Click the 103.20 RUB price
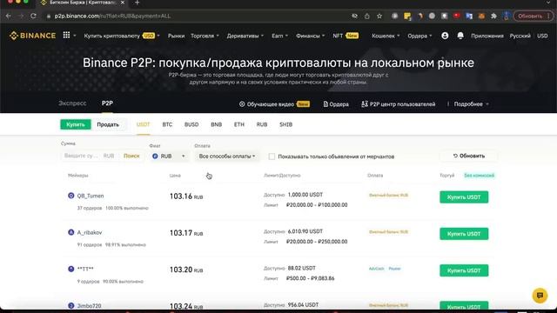The image size is (557, 313). pyautogui.click(x=186, y=270)
